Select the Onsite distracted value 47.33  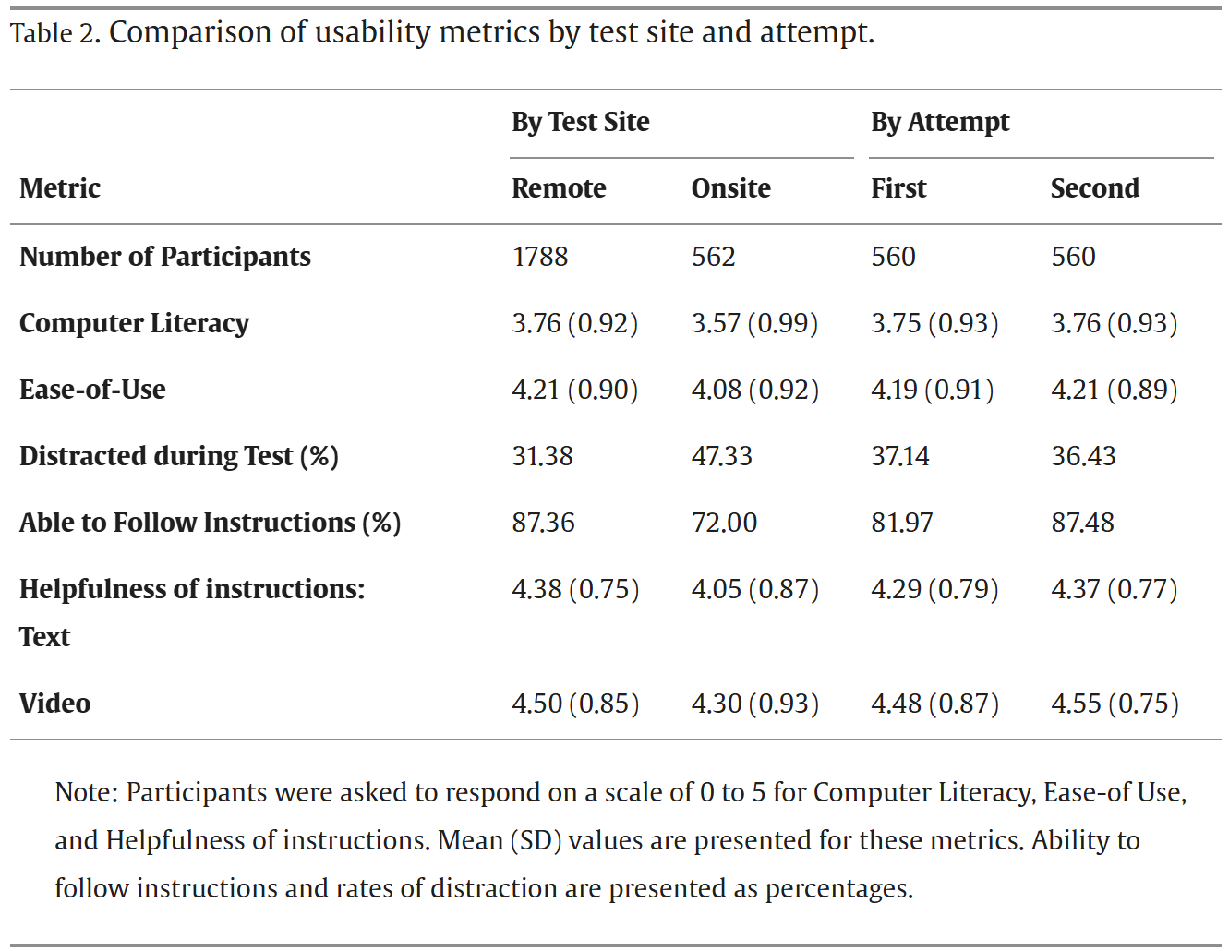click(x=721, y=456)
